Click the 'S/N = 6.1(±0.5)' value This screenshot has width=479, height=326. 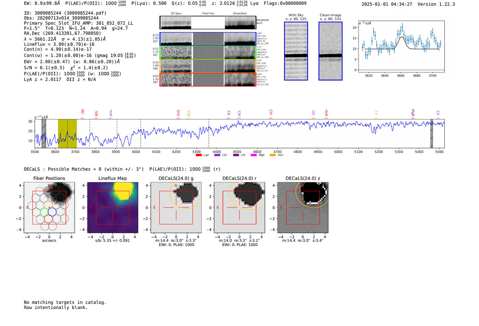click(x=44, y=68)
